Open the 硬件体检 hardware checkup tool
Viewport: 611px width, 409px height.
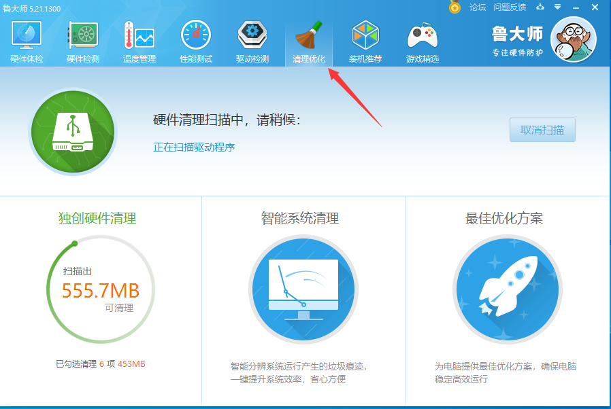[25, 39]
